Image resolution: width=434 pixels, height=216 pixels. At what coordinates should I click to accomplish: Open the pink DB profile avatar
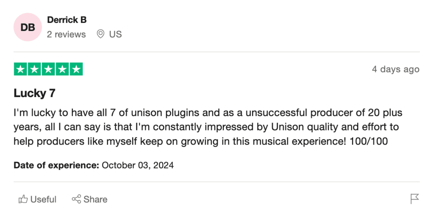point(28,27)
